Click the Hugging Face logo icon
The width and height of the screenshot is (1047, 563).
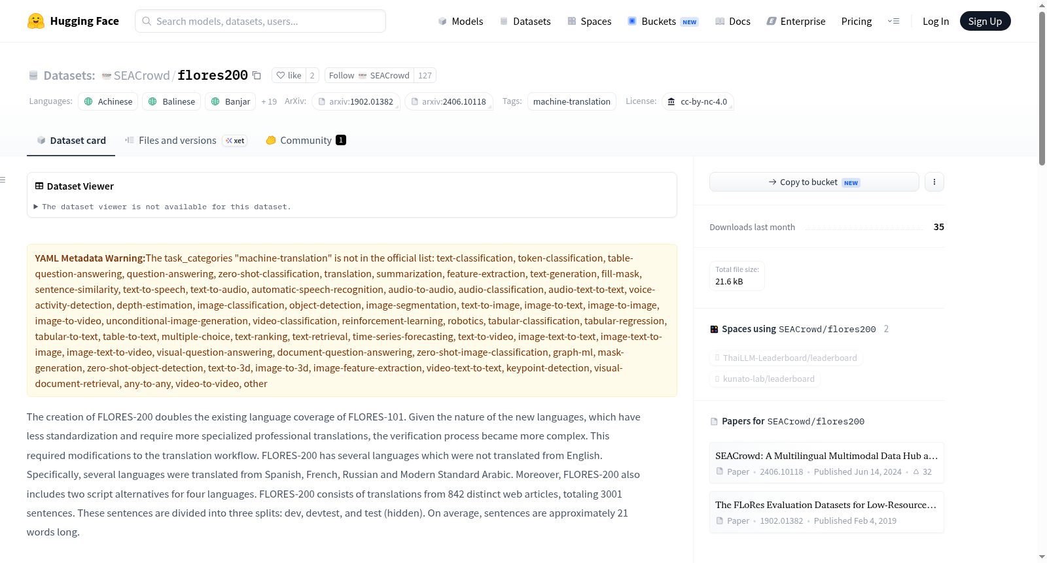(x=36, y=21)
